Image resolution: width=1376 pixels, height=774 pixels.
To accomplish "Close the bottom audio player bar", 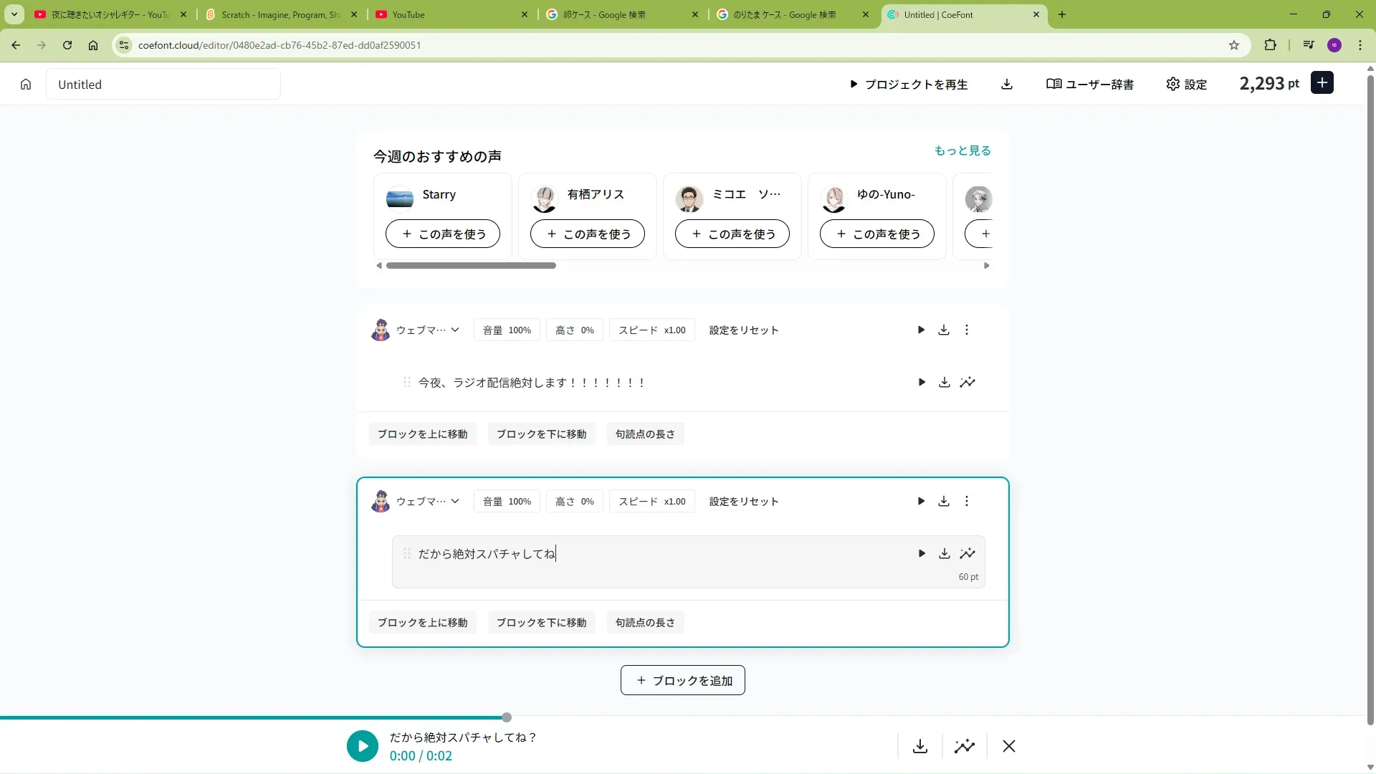I will click(x=1009, y=746).
